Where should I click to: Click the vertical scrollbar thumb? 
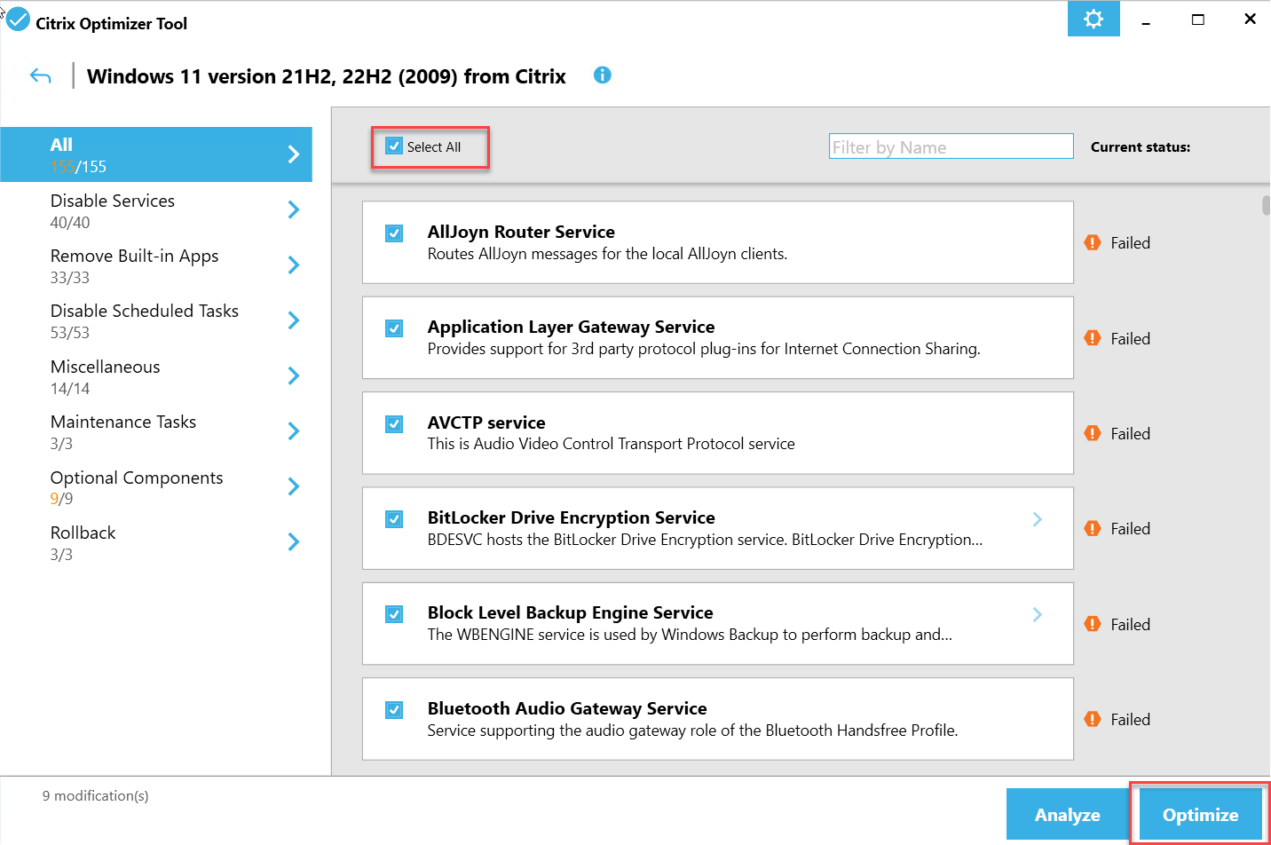tap(1266, 205)
